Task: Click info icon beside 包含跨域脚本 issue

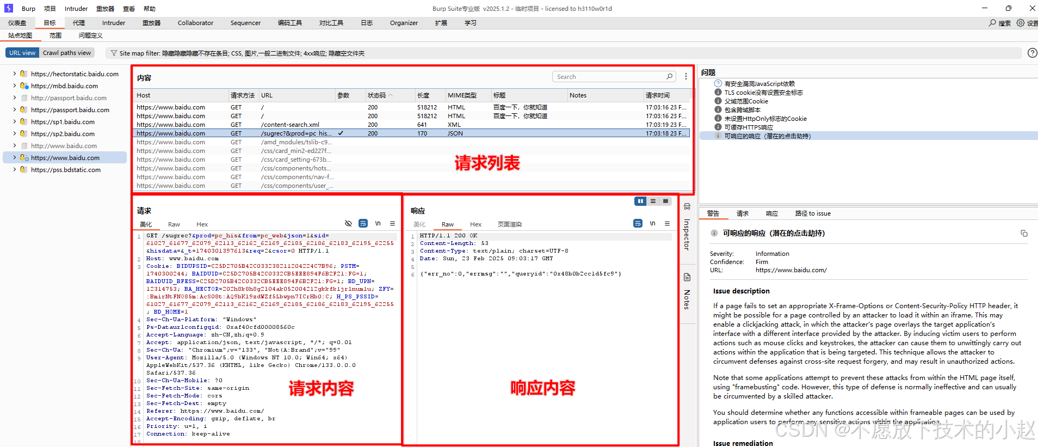Action: click(718, 109)
